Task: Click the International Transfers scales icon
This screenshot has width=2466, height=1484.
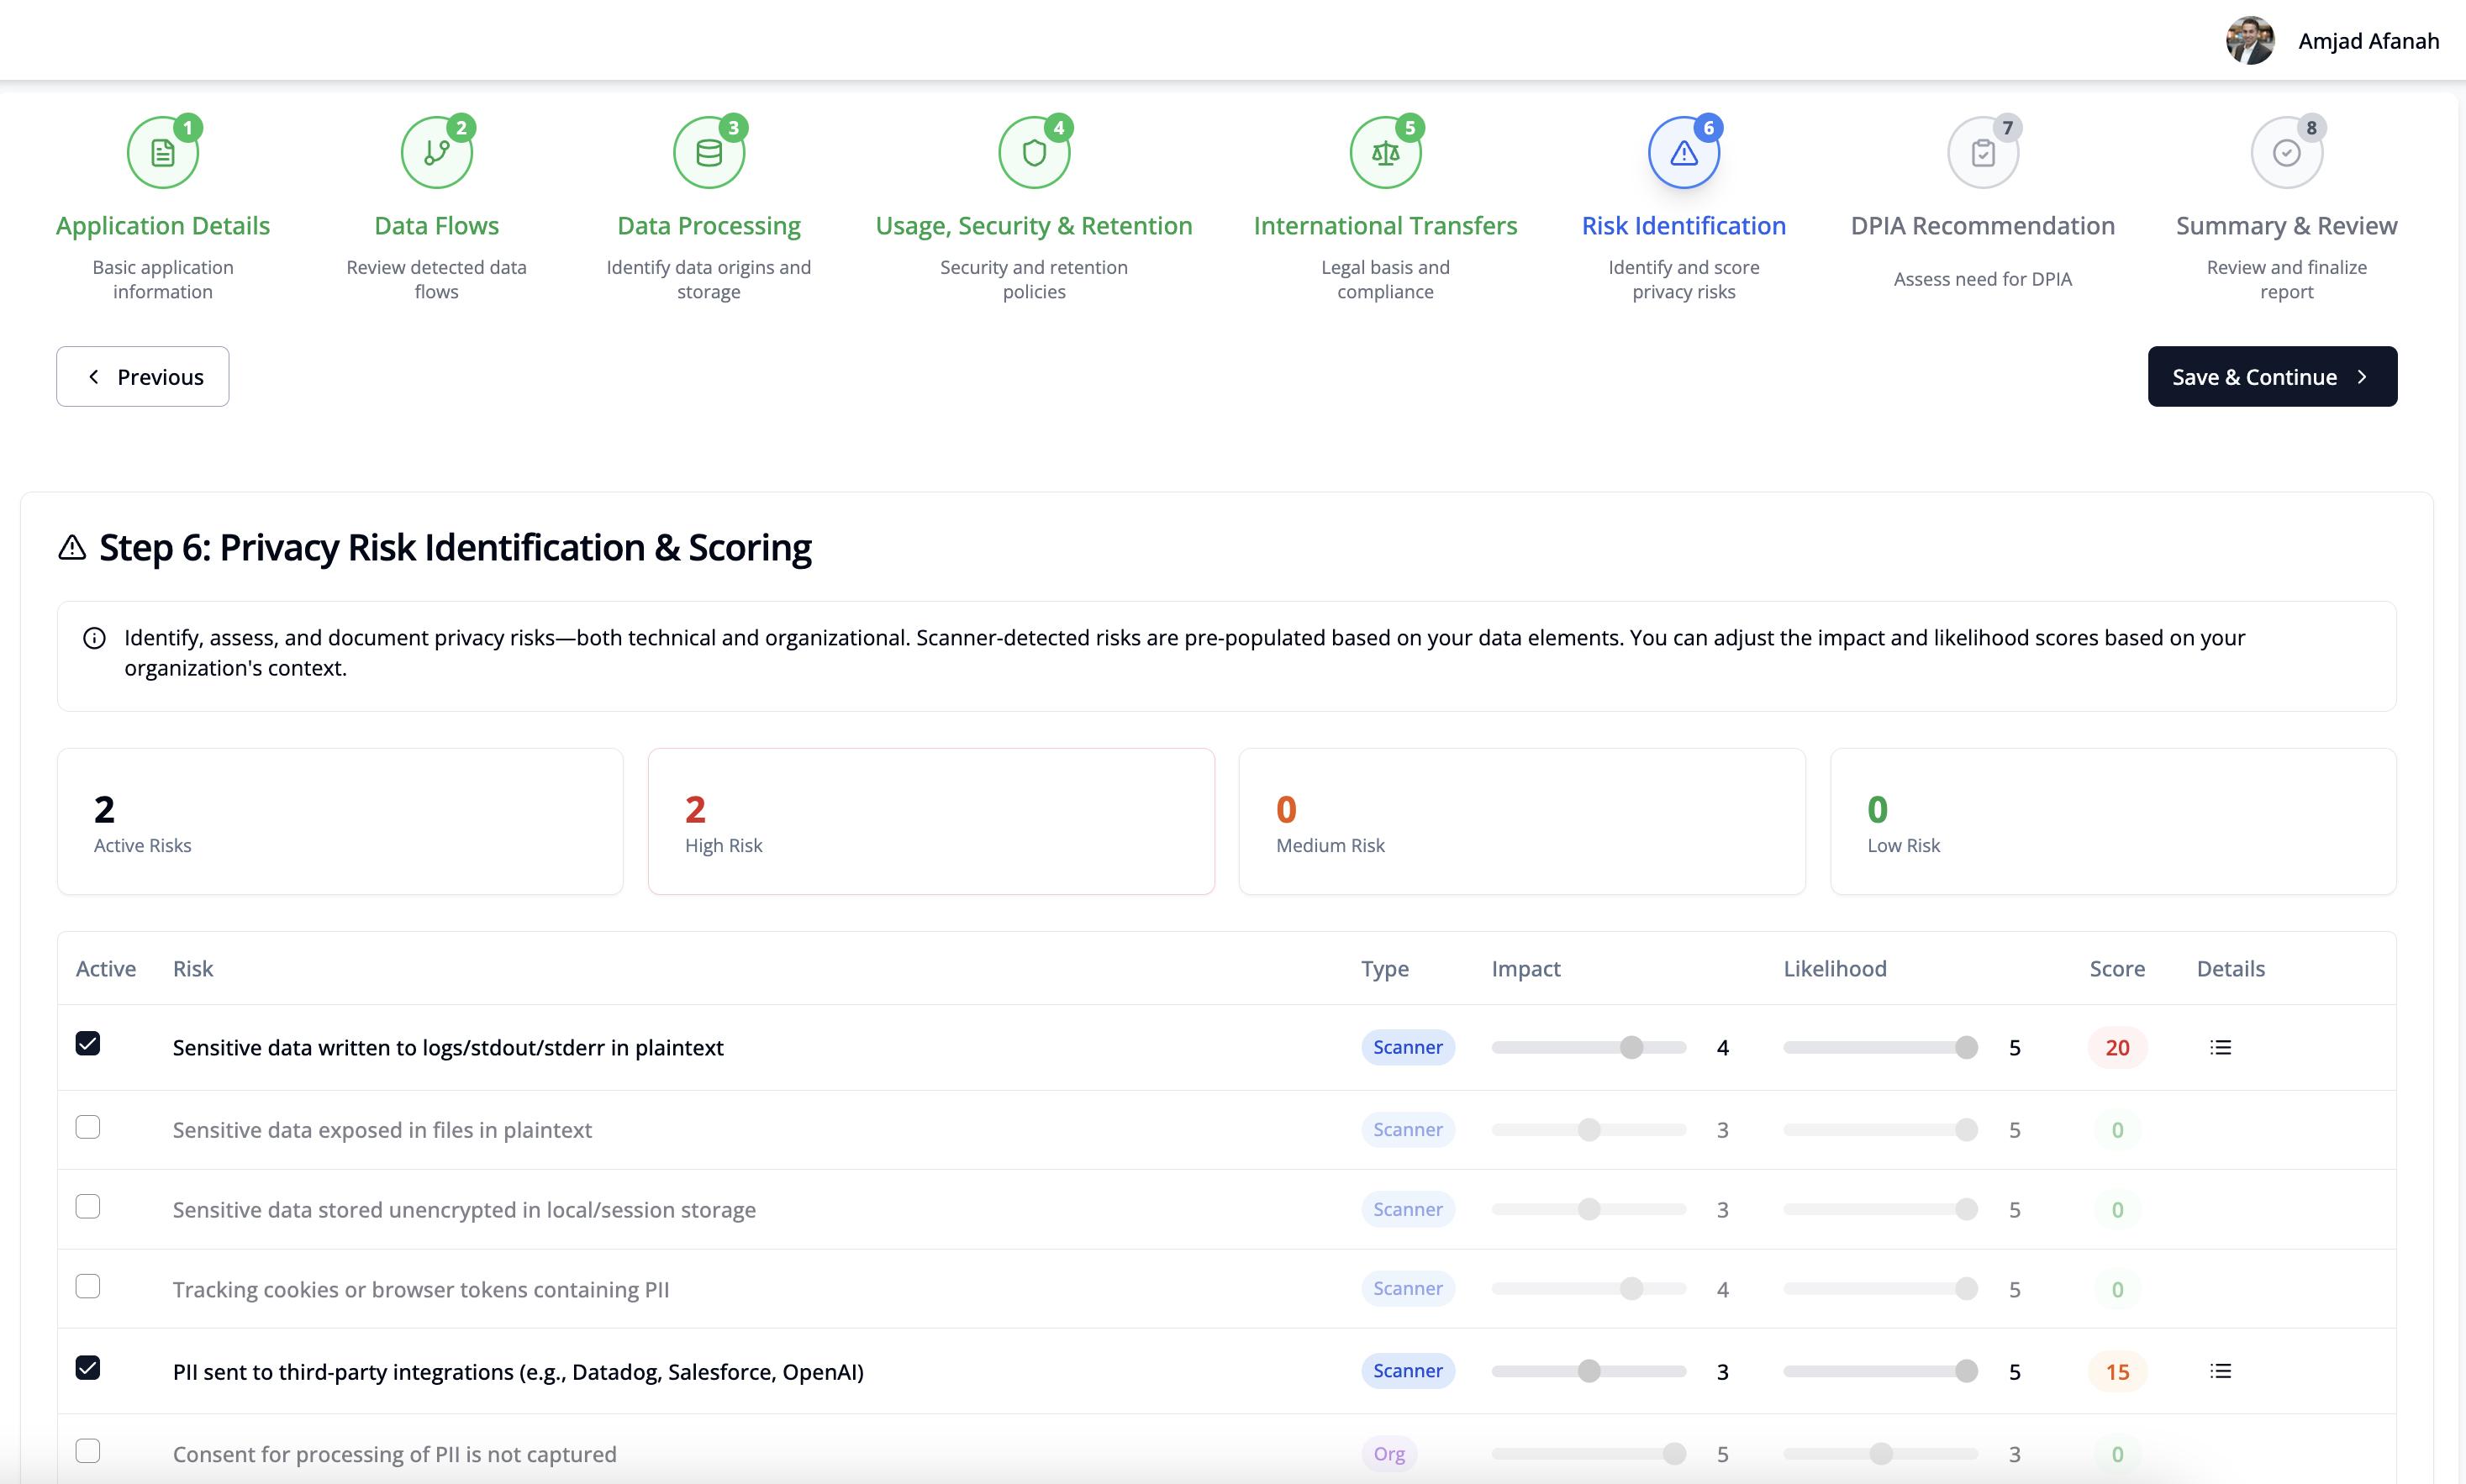Action: 1385,153
